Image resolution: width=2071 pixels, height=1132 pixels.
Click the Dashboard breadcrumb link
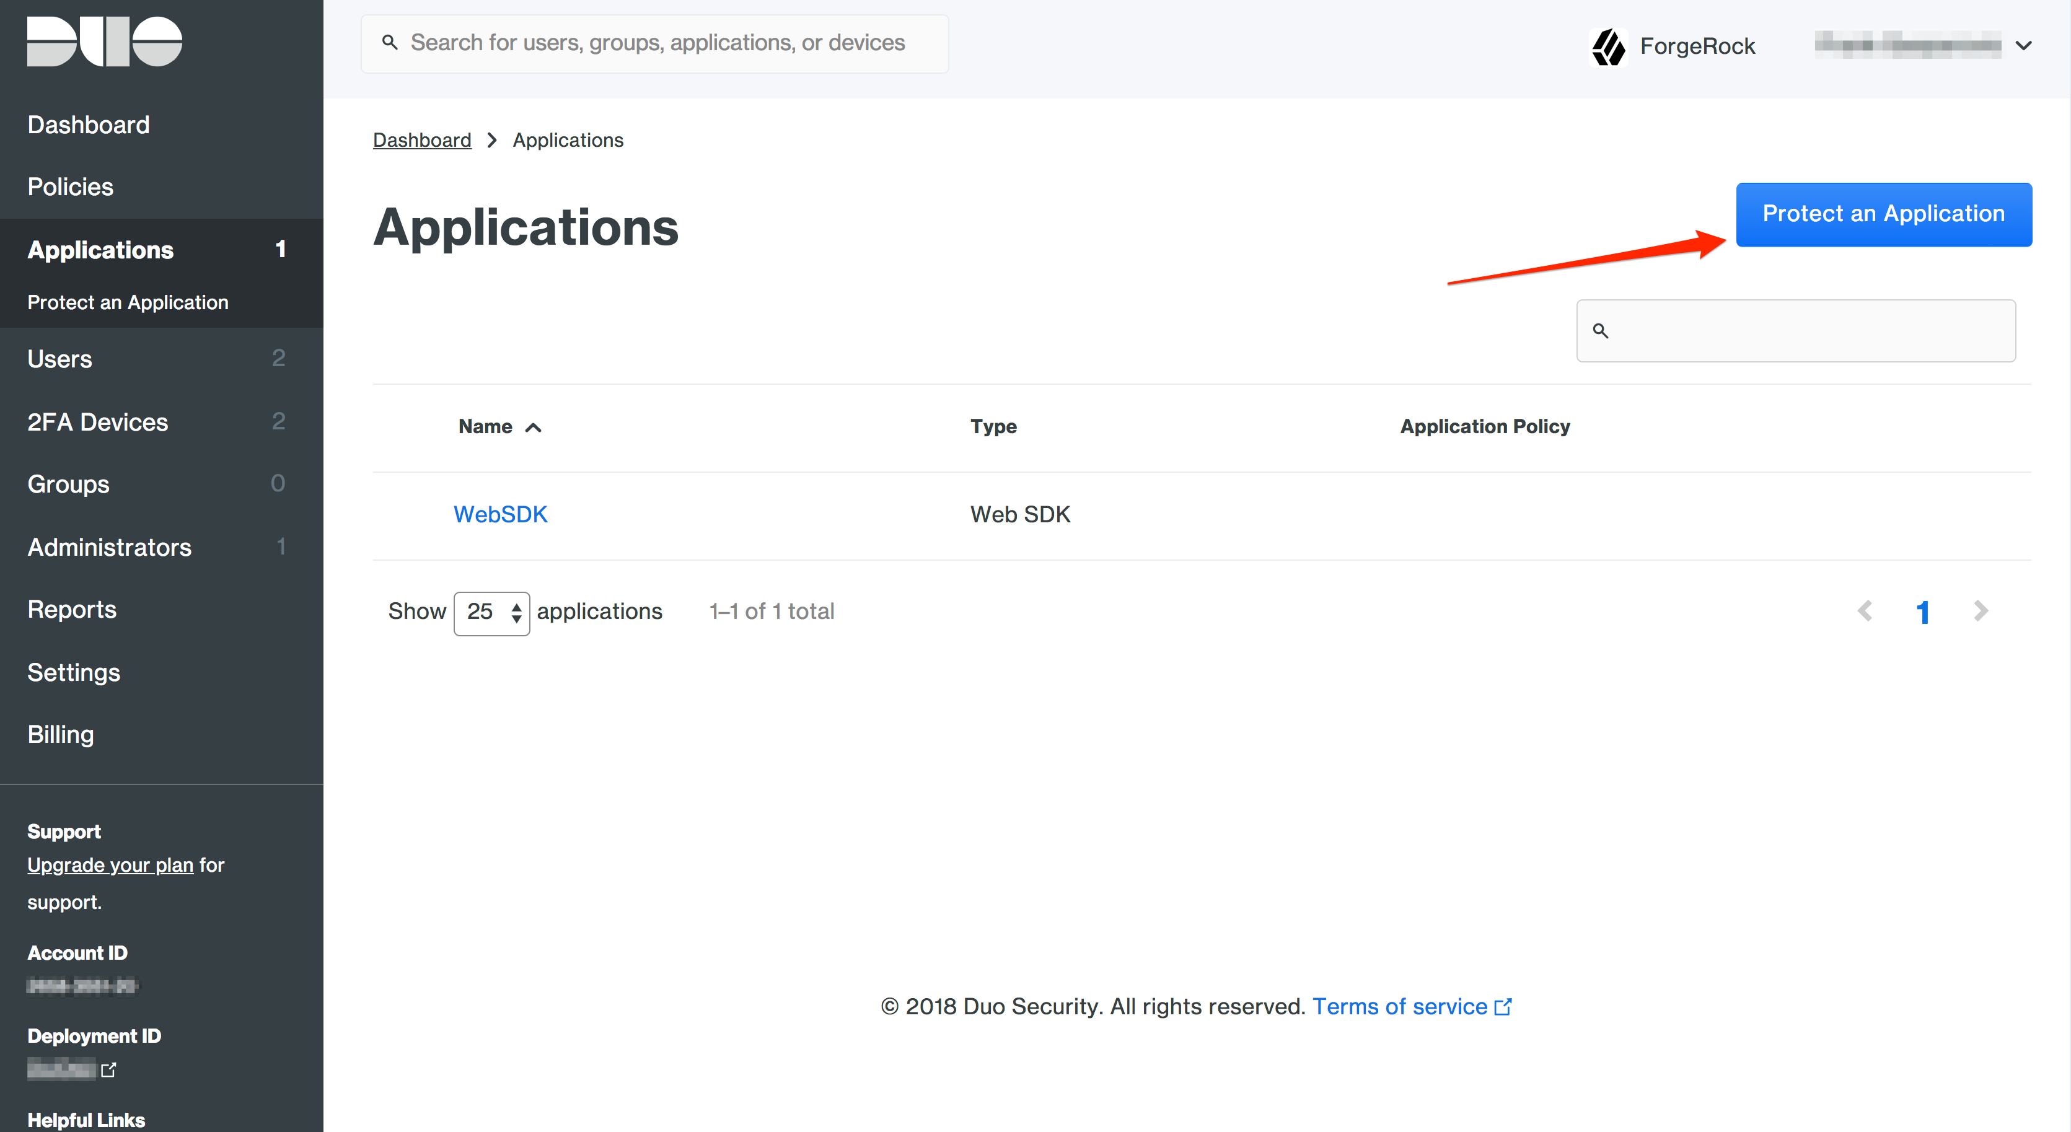click(x=421, y=140)
